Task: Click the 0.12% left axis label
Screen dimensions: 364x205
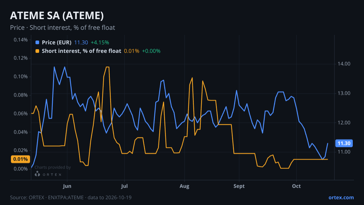Action: (21, 58)
